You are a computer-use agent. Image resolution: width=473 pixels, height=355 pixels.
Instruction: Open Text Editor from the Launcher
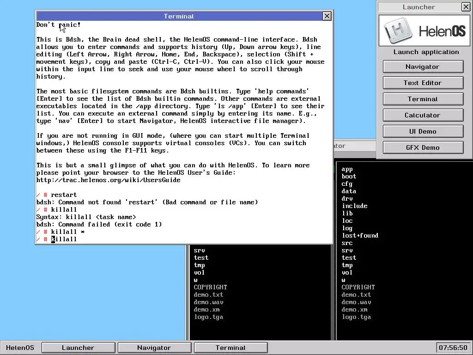click(x=423, y=83)
